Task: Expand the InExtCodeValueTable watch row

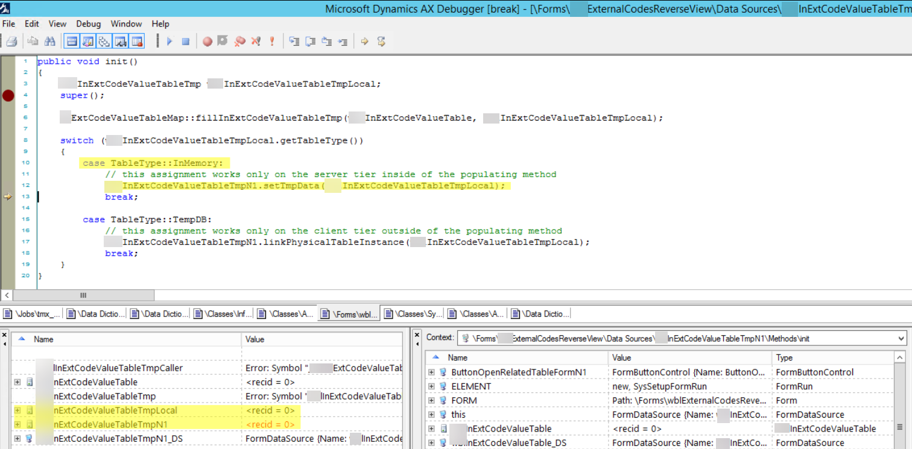Action: [x=16, y=382]
